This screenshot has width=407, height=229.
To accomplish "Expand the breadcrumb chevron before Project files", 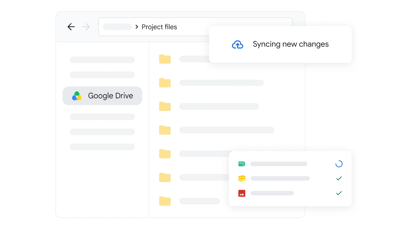I will tap(137, 27).
